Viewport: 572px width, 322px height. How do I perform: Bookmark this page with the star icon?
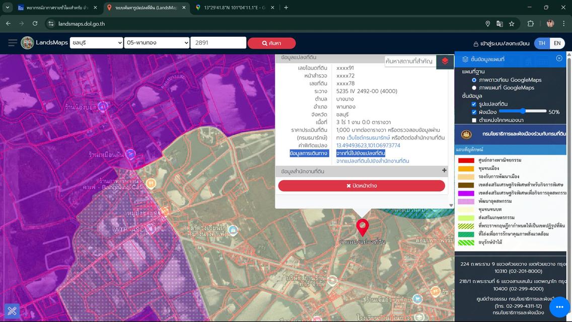click(x=512, y=24)
